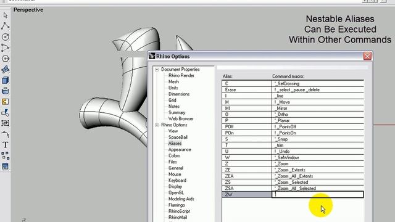Viewport: 395px width, 222px height.
Task: Select the POff alias cell
Action: (247, 126)
